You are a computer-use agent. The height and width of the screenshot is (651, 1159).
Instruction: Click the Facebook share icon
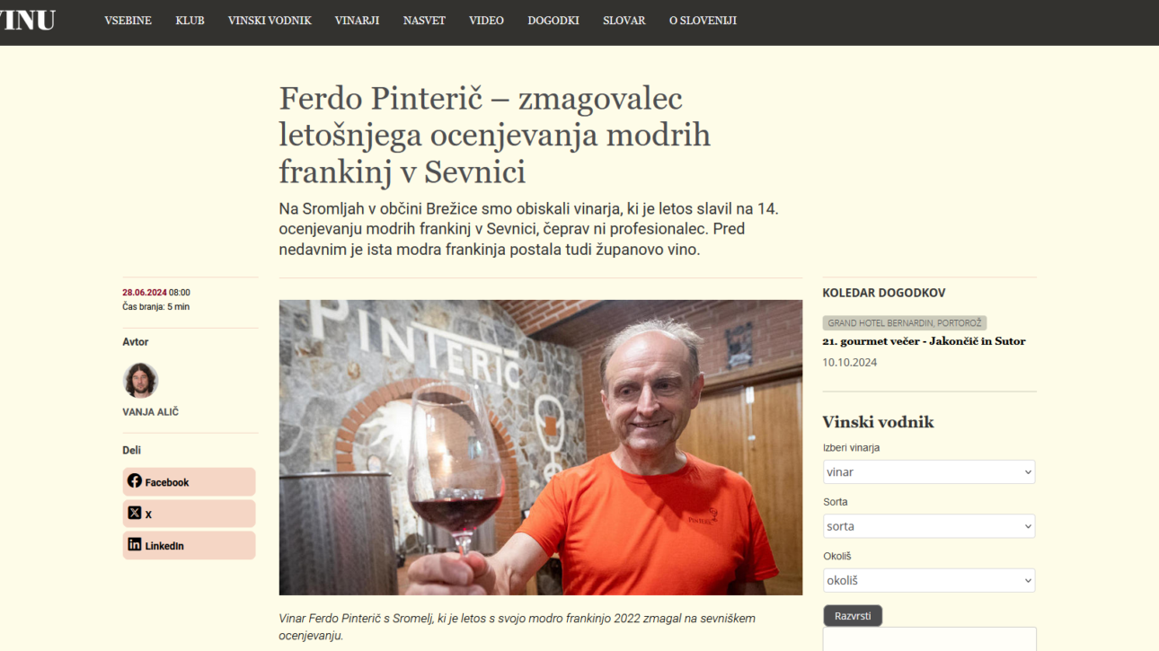(x=135, y=481)
